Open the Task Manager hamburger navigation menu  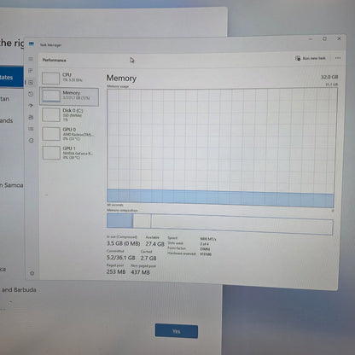[x=31, y=59]
